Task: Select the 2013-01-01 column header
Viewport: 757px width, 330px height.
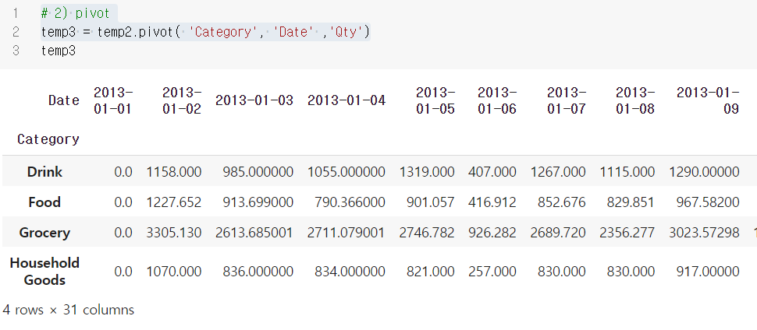Action: (113, 100)
